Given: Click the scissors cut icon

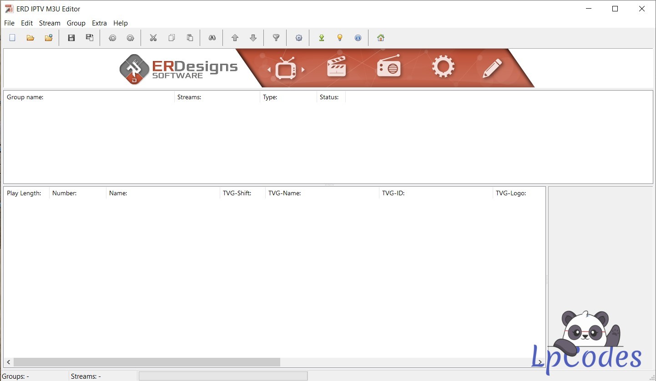Looking at the screenshot, I should click(153, 38).
